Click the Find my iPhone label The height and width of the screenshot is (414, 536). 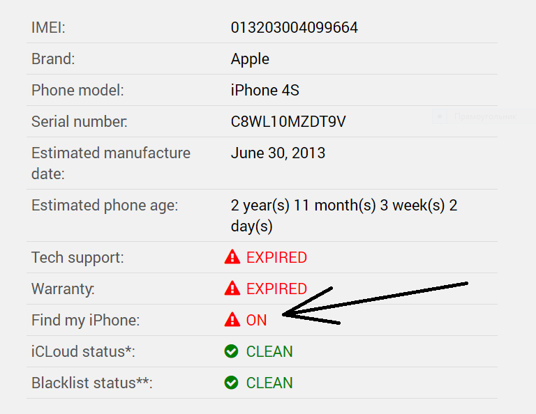pyautogui.click(x=85, y=321)
